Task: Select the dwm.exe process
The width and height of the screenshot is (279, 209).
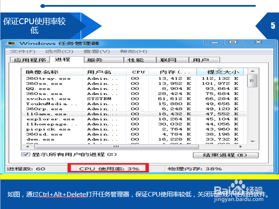Action: tap(134, 139)
